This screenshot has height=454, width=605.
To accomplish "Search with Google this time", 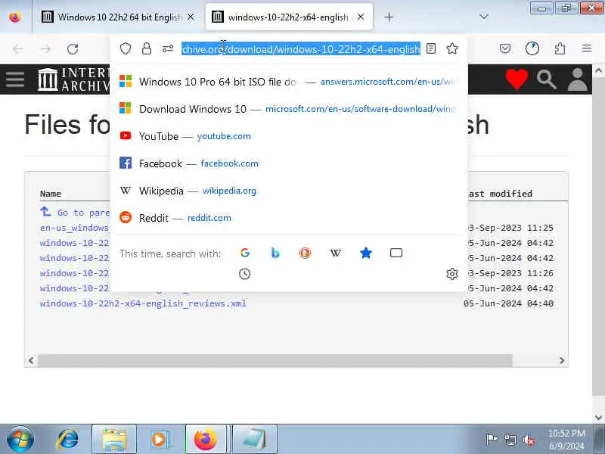I will pos(244,253).
